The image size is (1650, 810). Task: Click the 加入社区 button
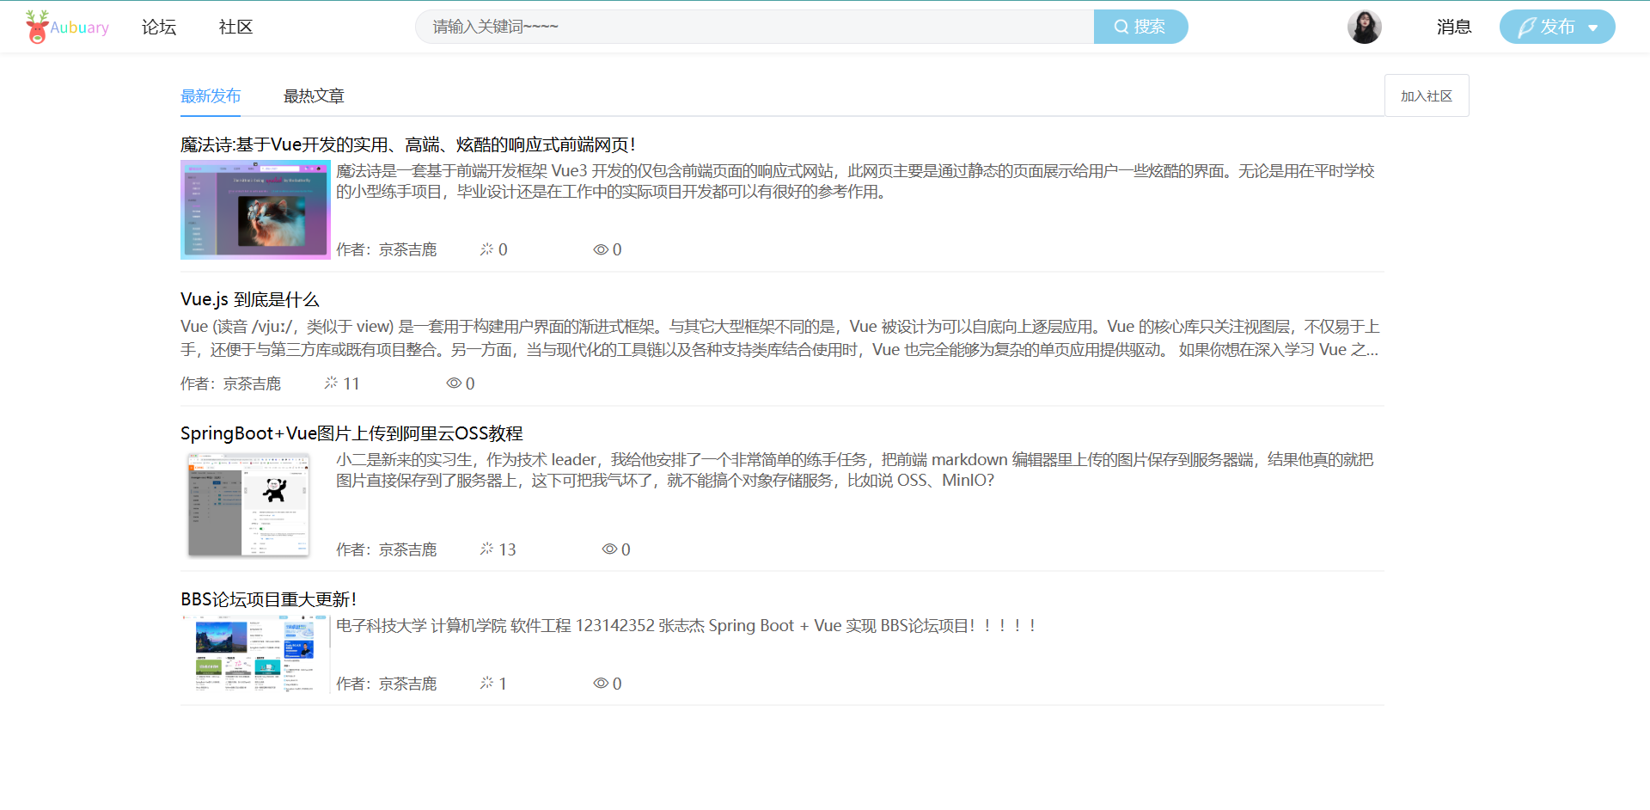point(1427,95)
